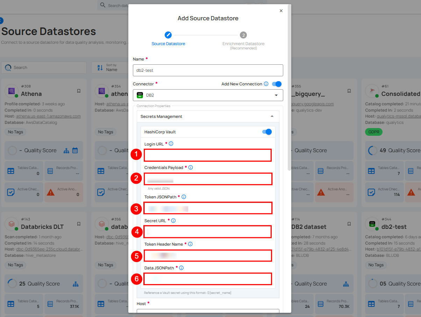Click the Data JSONPath info icon

[x=181, y=268]
